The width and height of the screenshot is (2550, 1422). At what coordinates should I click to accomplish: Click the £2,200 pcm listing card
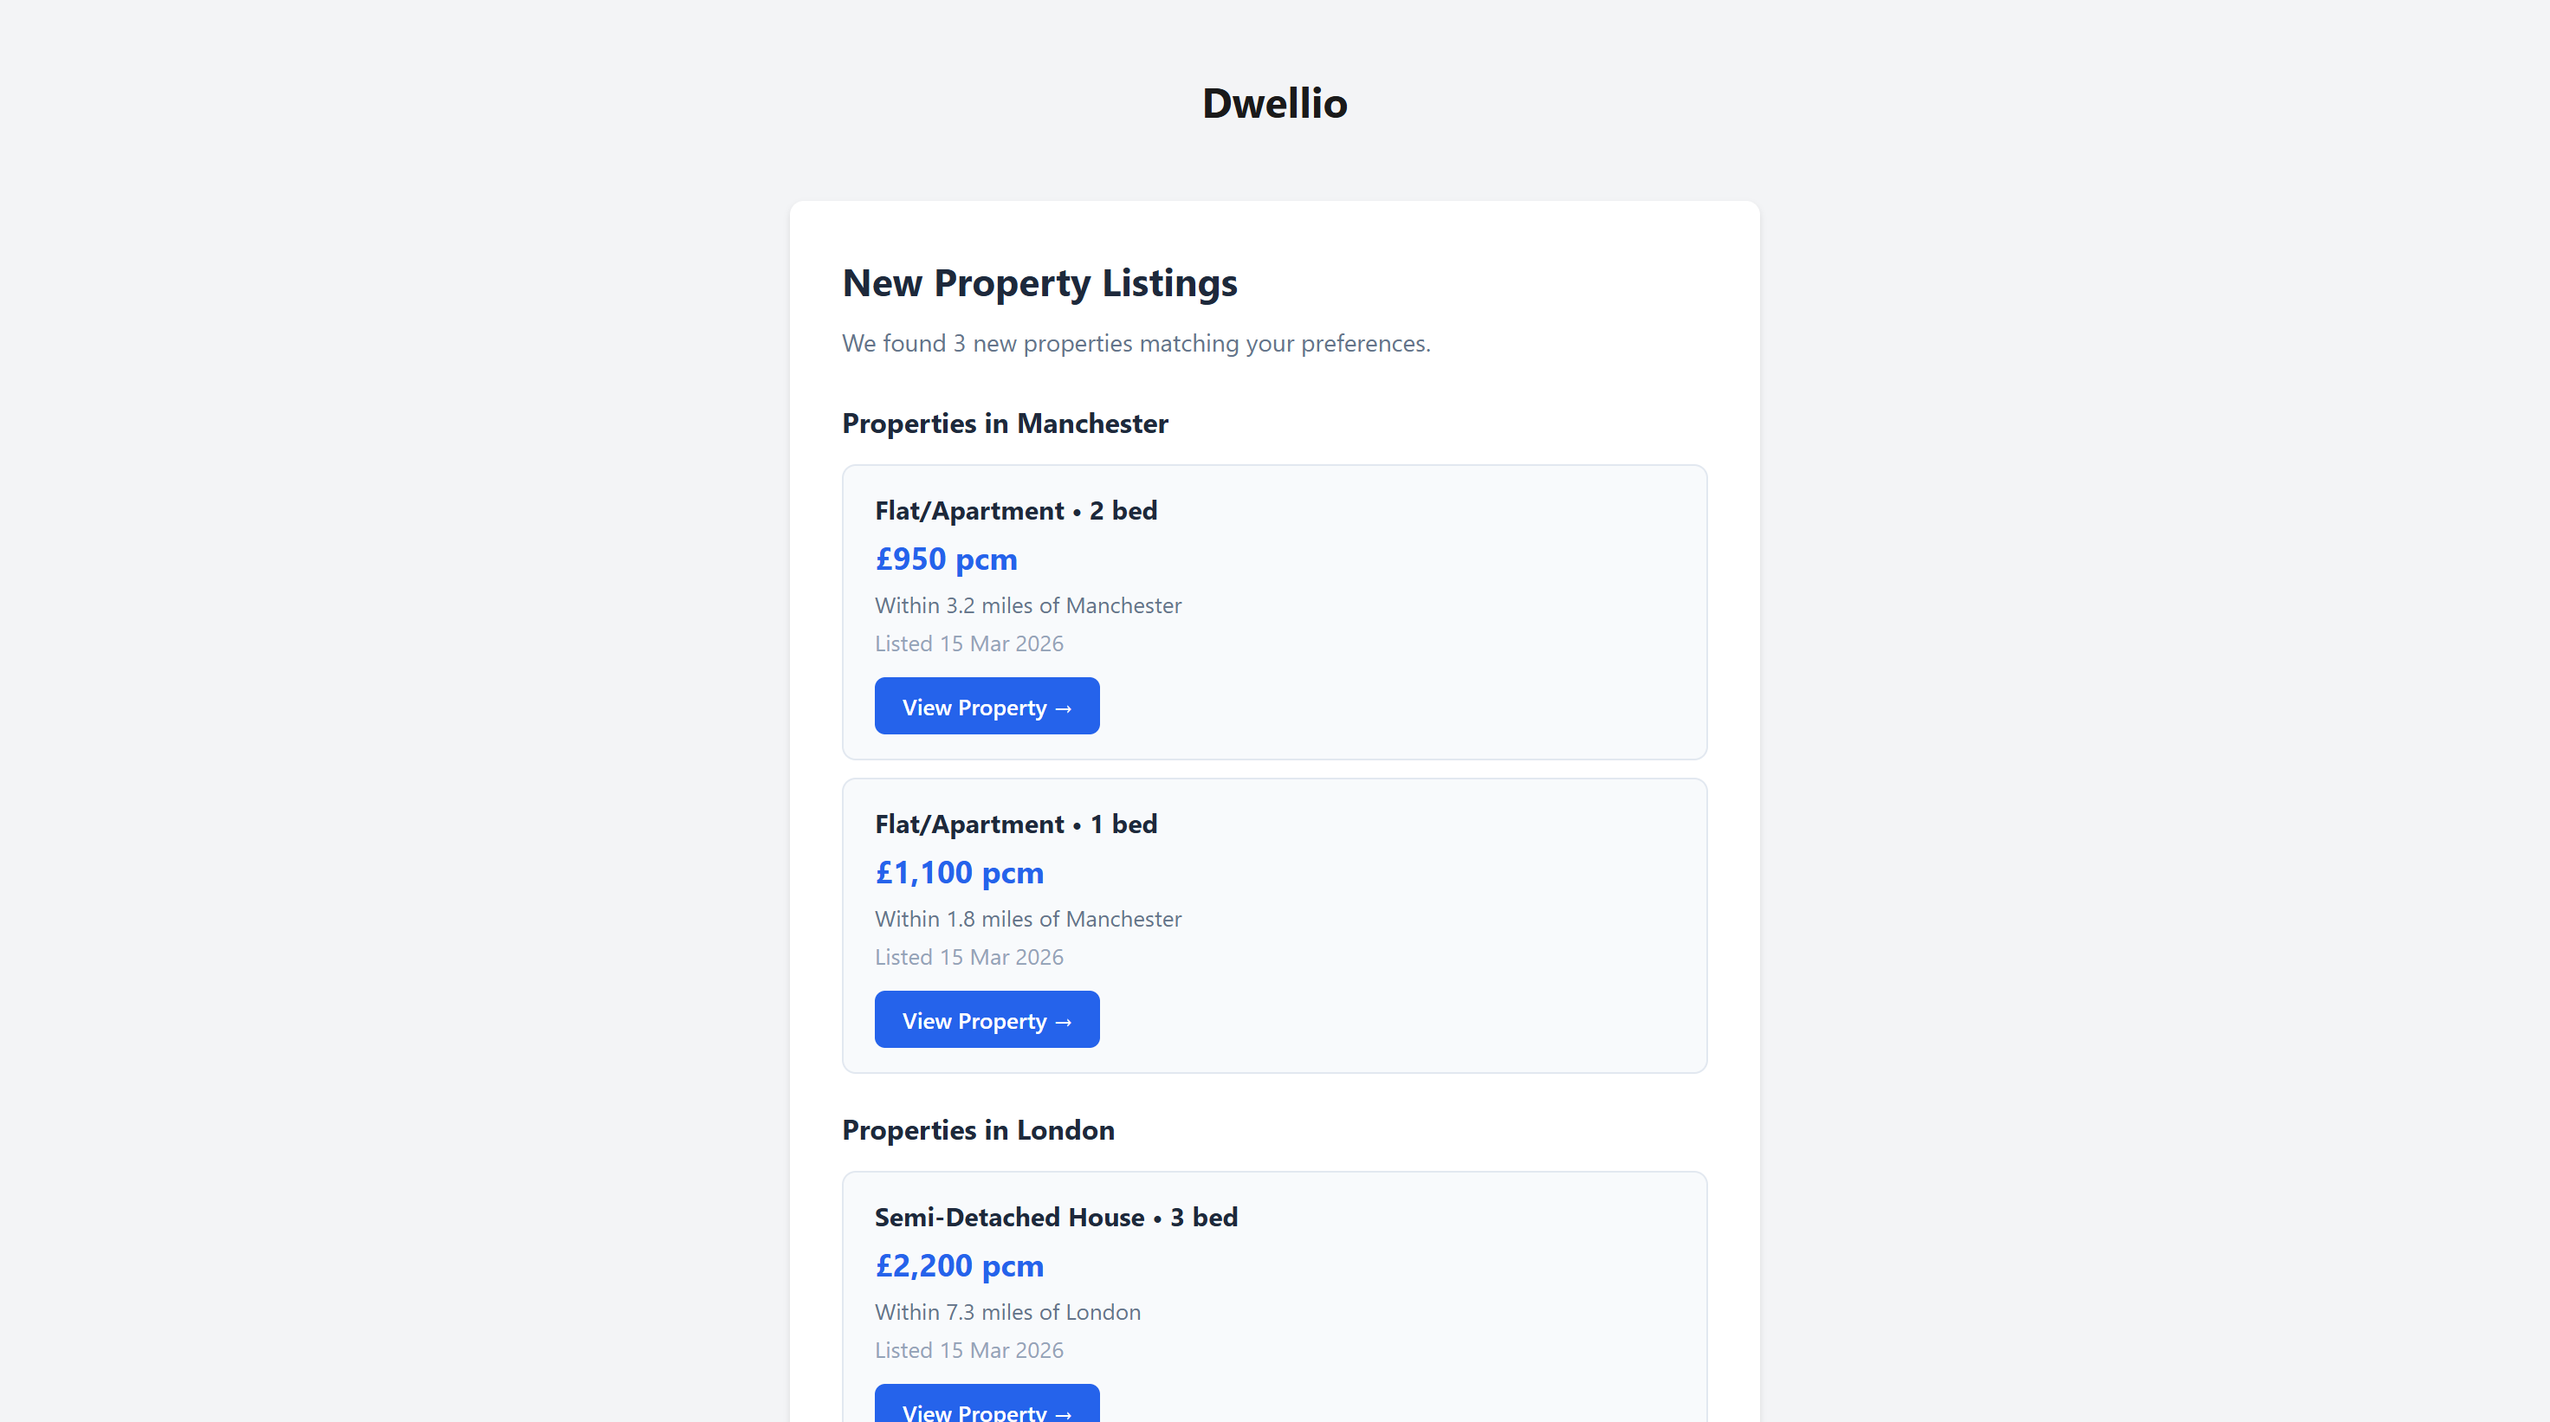tap(1274, 1296)
